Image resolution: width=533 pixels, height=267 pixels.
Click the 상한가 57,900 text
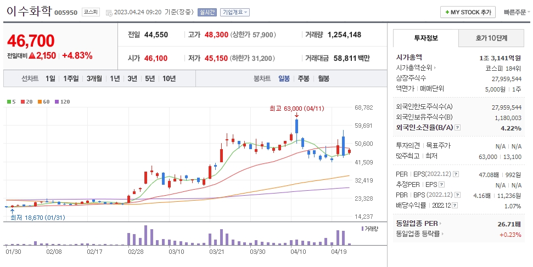tap(253, 35)
